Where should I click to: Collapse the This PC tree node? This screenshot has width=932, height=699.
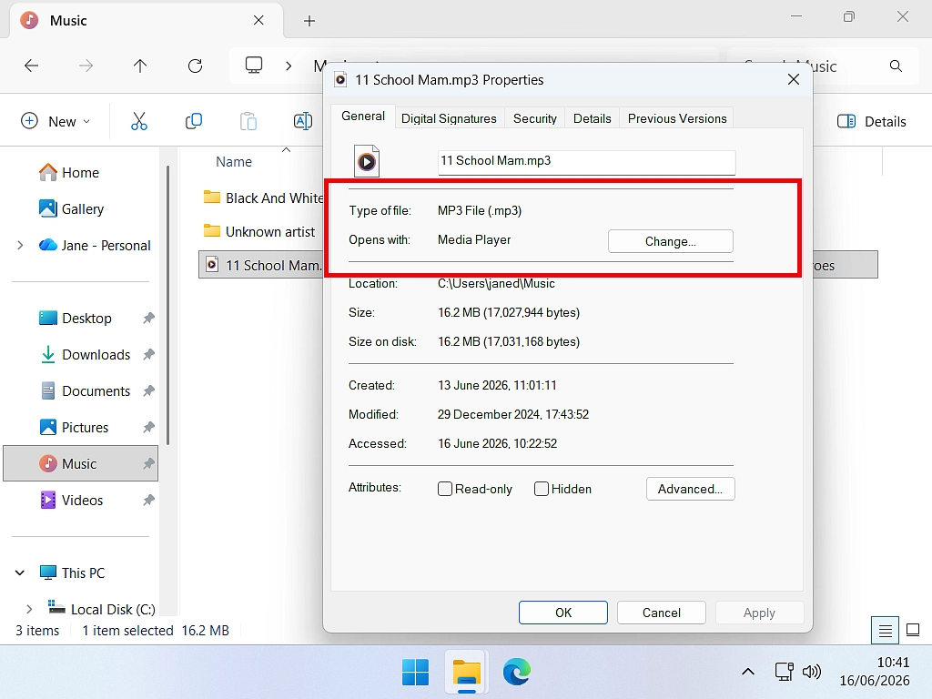coord(20,573)
